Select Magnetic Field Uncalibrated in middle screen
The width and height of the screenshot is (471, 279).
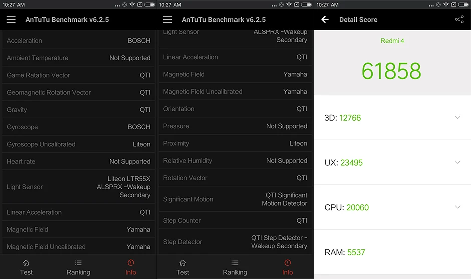[235, 92]
